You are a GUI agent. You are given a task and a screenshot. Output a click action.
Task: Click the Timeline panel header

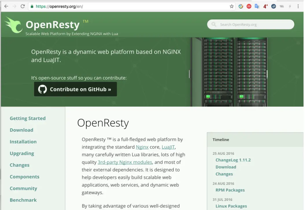(x=255, y=140)
